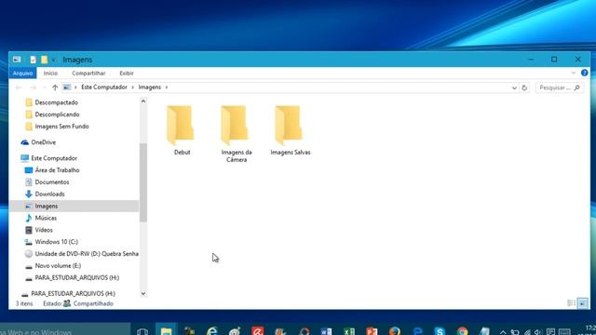The image size is (596, 335).
Task: Click navigation pane scroll up arrow
Action: click(143, 101)
